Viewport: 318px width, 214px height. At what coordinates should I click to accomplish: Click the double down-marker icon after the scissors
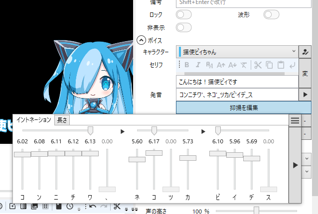pyautogui.click(x=135, y=210)
